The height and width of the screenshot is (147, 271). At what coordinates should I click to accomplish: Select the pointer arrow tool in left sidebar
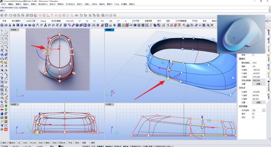2,30
